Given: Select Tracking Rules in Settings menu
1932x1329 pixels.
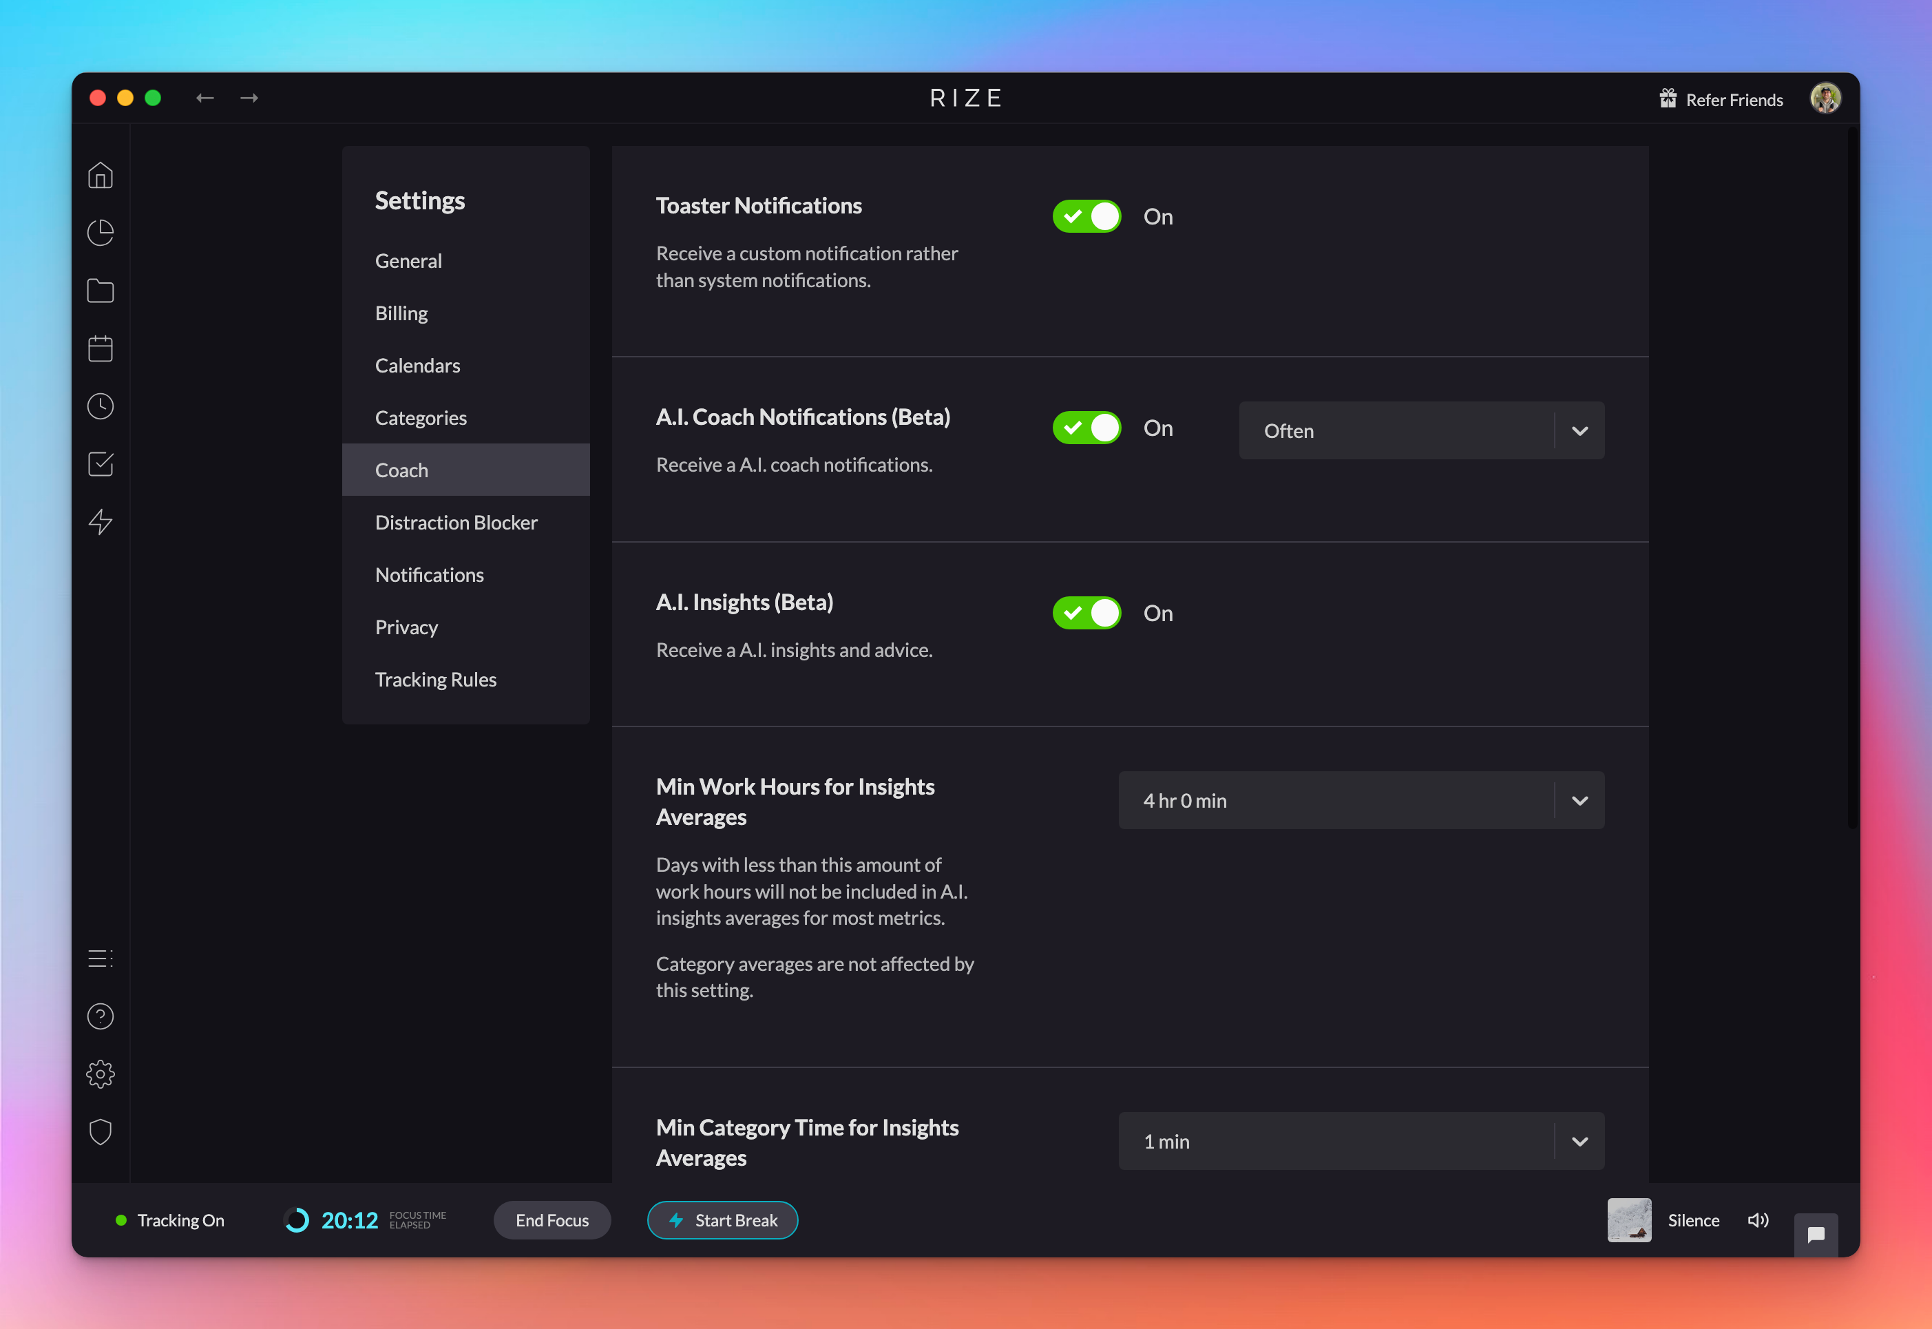Looking at the screenshot, I should 465,680.
